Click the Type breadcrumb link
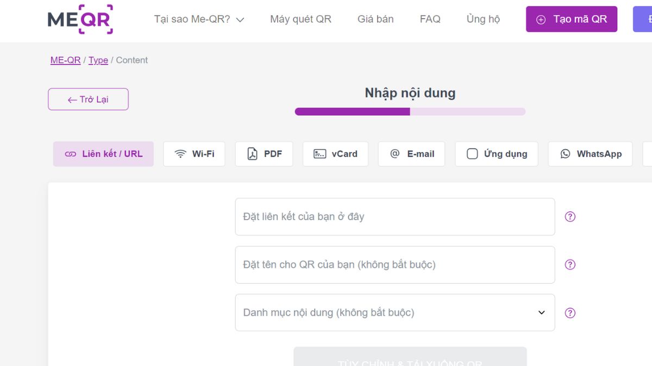The width and height of the screenshot is (652, 366). (x=98, y=60)
